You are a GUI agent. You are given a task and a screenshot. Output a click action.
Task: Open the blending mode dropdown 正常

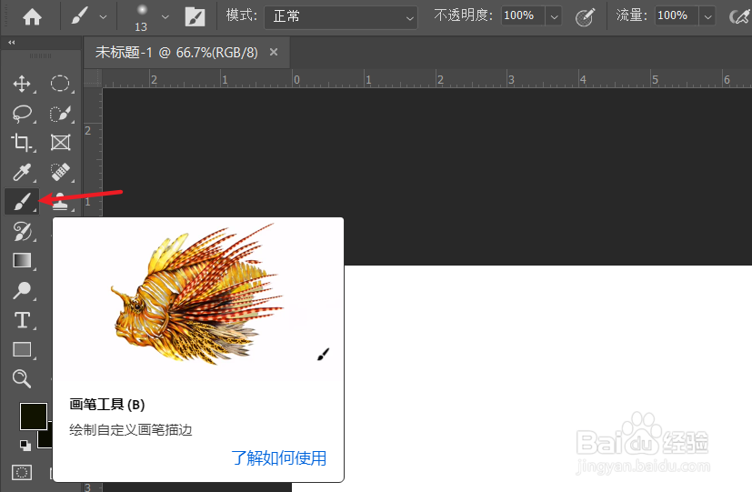tap(340, 17)
